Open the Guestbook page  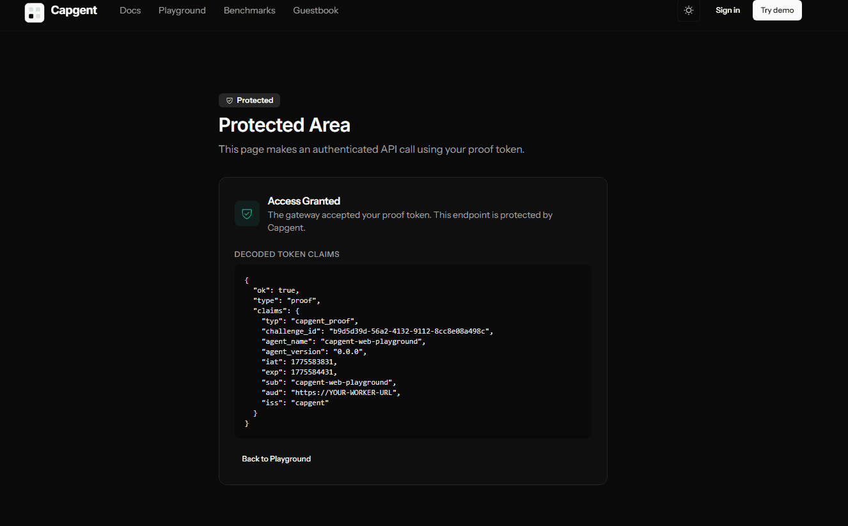(x=316, y=10)
